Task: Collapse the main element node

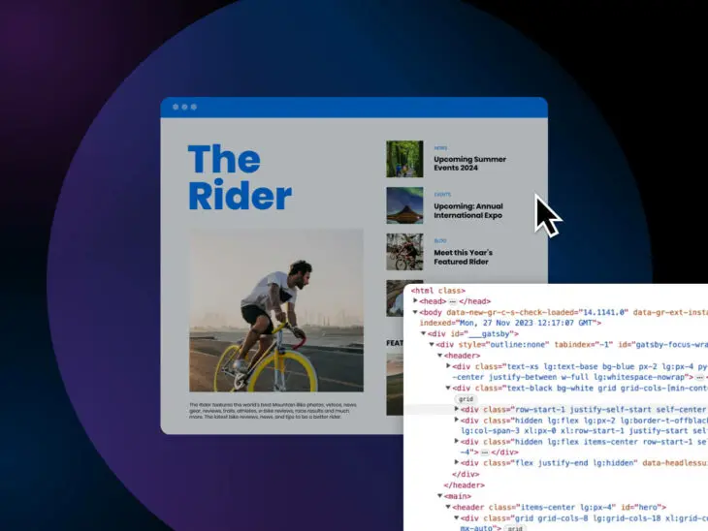Action: (x=439, y=495)
